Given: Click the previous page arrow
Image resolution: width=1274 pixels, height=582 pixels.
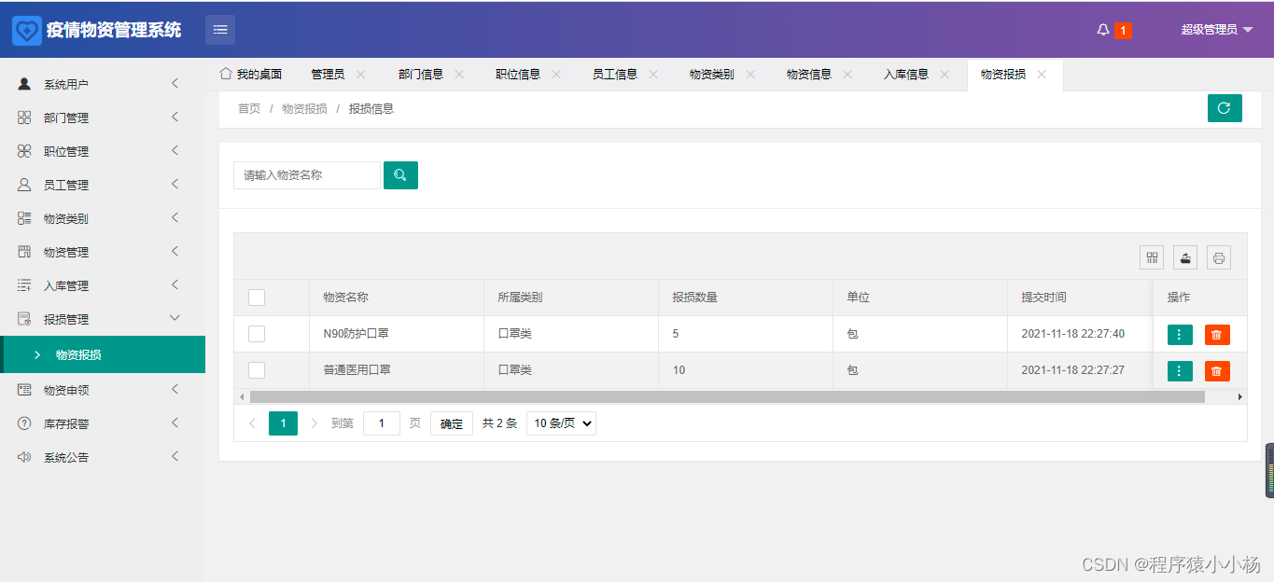Looking at the screenshot, I should [252, 423].
